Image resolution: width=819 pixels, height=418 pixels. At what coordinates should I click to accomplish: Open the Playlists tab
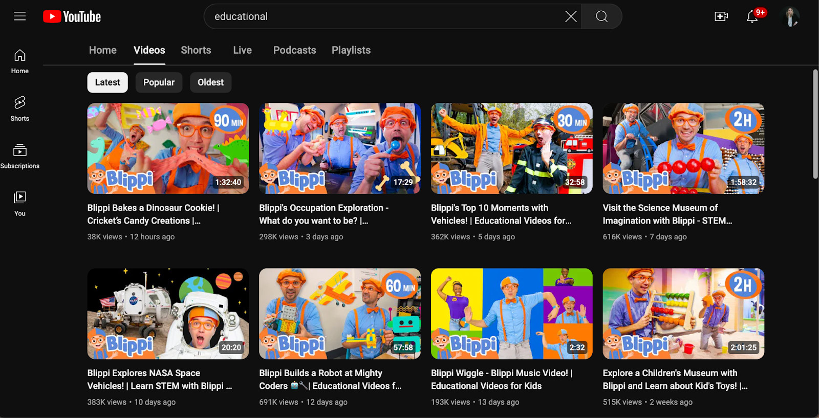pos(351,50)
